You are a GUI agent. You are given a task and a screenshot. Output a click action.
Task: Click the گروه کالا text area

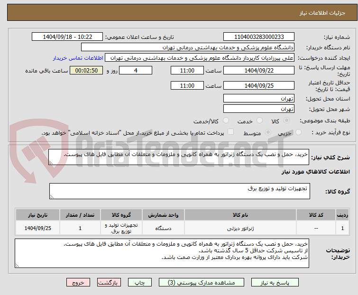click(180, 191)
